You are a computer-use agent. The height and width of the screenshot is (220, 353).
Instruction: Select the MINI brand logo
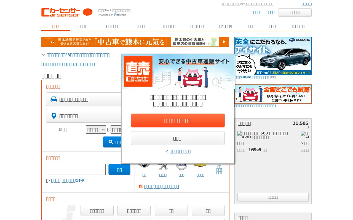point(144,165)
